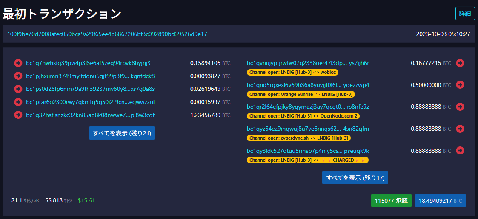Click red arrow icon beside input bc1q32hstlsnzkc32kn85aq8k08
The image size is (478, 219).
click(x=18, y=115)
